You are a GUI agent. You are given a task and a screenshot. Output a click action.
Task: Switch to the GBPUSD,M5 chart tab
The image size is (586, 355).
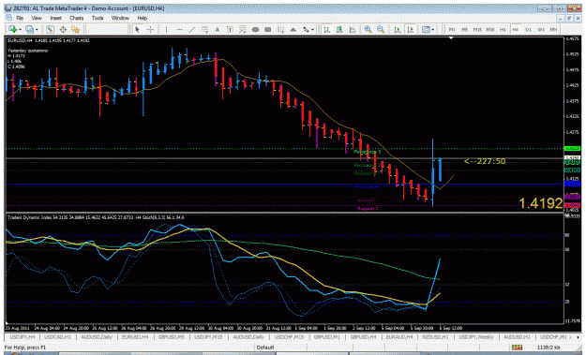click(171, 337)
